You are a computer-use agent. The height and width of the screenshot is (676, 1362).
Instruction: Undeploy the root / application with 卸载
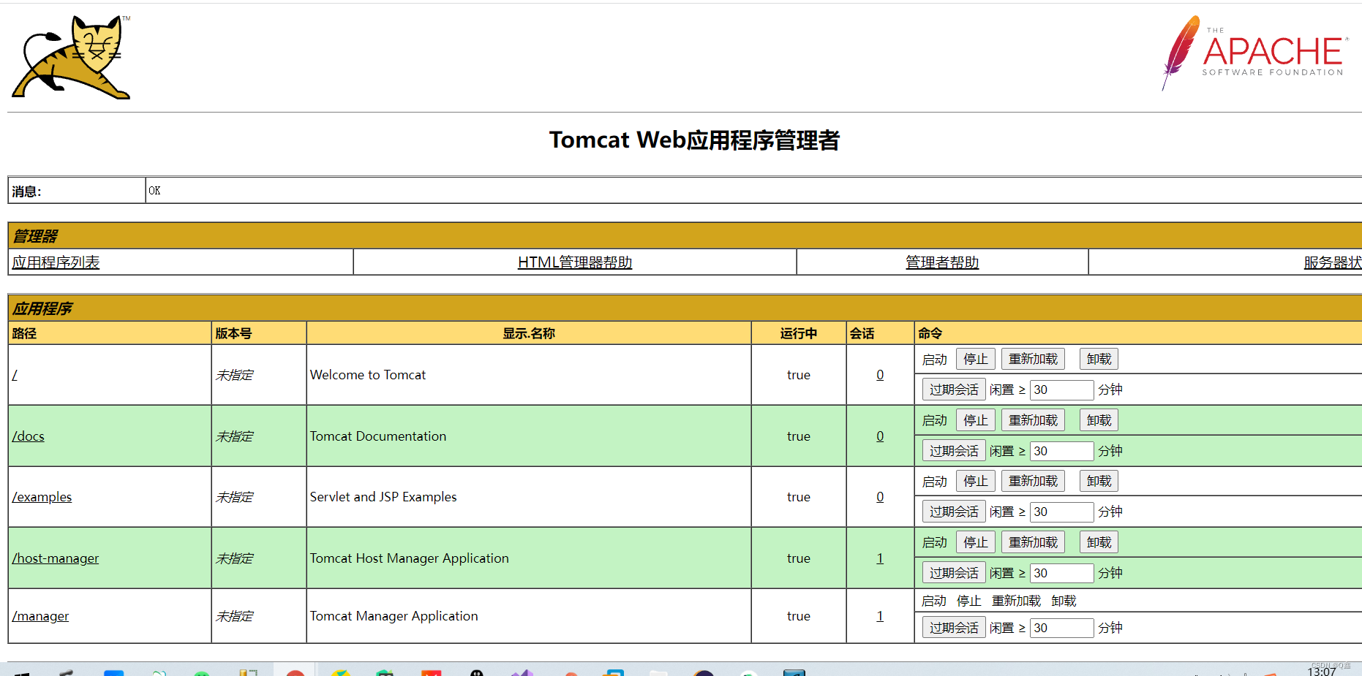(x=1099, y=359)
